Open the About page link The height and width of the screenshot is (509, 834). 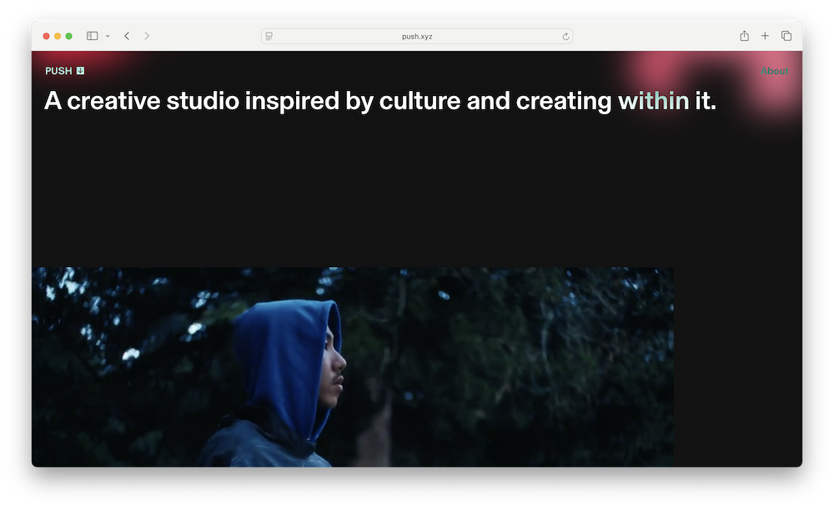(x=775, y=71)
